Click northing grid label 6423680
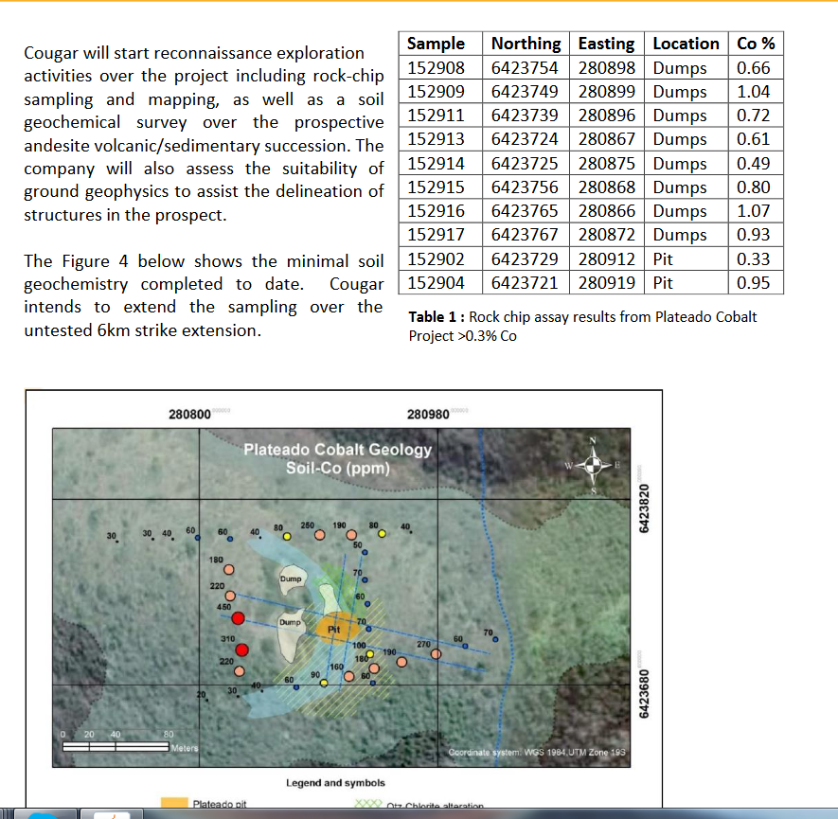The width and height of the screenshot is (838, 819). pyautogui.click(x=645, y=693)
